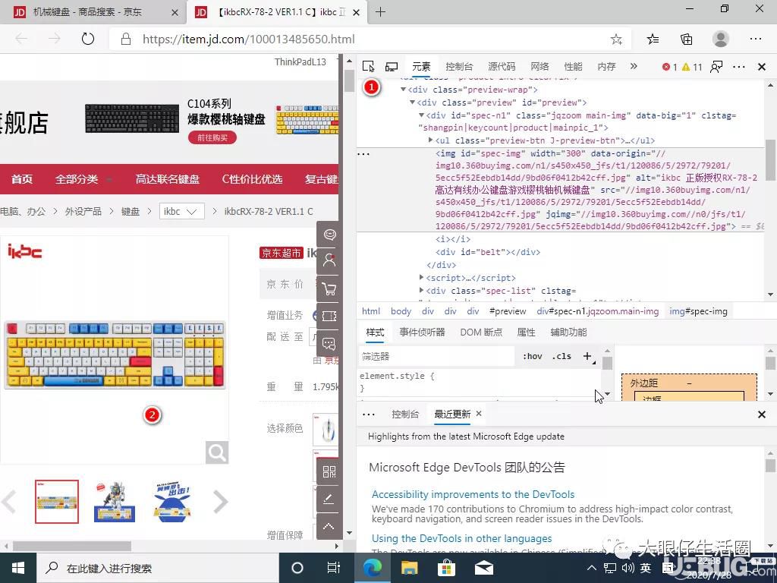Add this page to favorites star
The width and height of the screenshot is (777, 583).
616,39
